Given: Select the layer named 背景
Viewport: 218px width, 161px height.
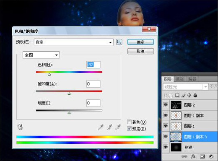Looking at the screenshot, I should [188, 147].
